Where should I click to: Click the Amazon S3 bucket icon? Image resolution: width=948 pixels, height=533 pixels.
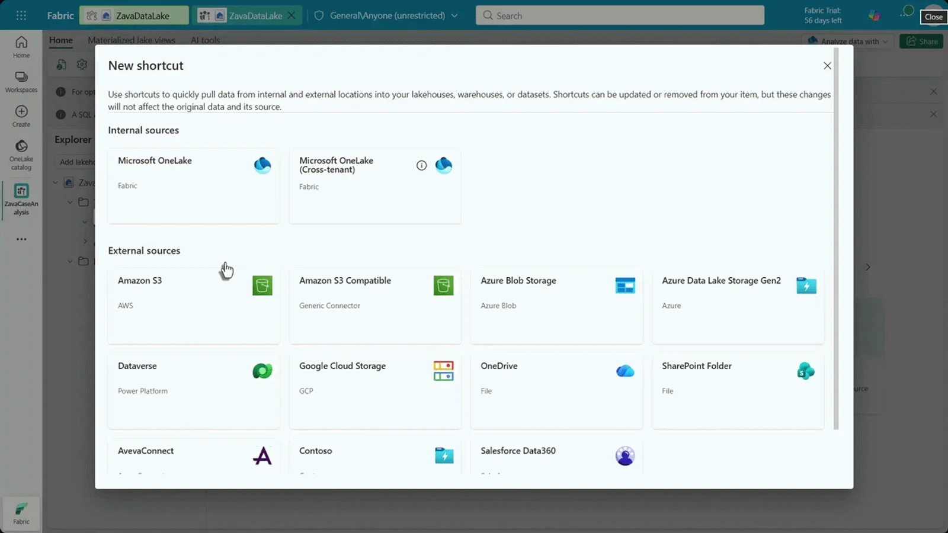[262, 285]
